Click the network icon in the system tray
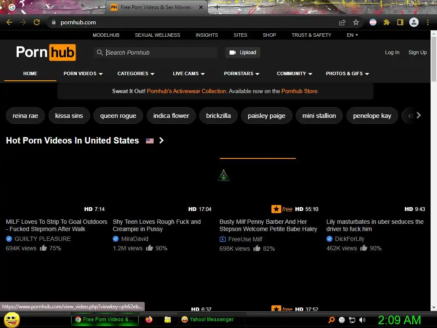The width and height of the screenshot is (437, 328). [x=352, y=320]
